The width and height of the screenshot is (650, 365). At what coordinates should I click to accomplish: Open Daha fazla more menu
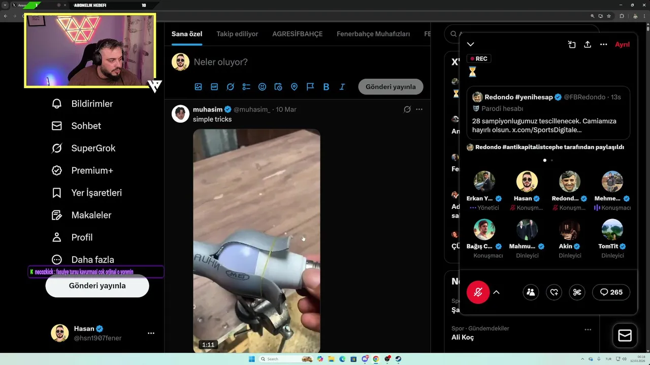[x=83, y=260]
